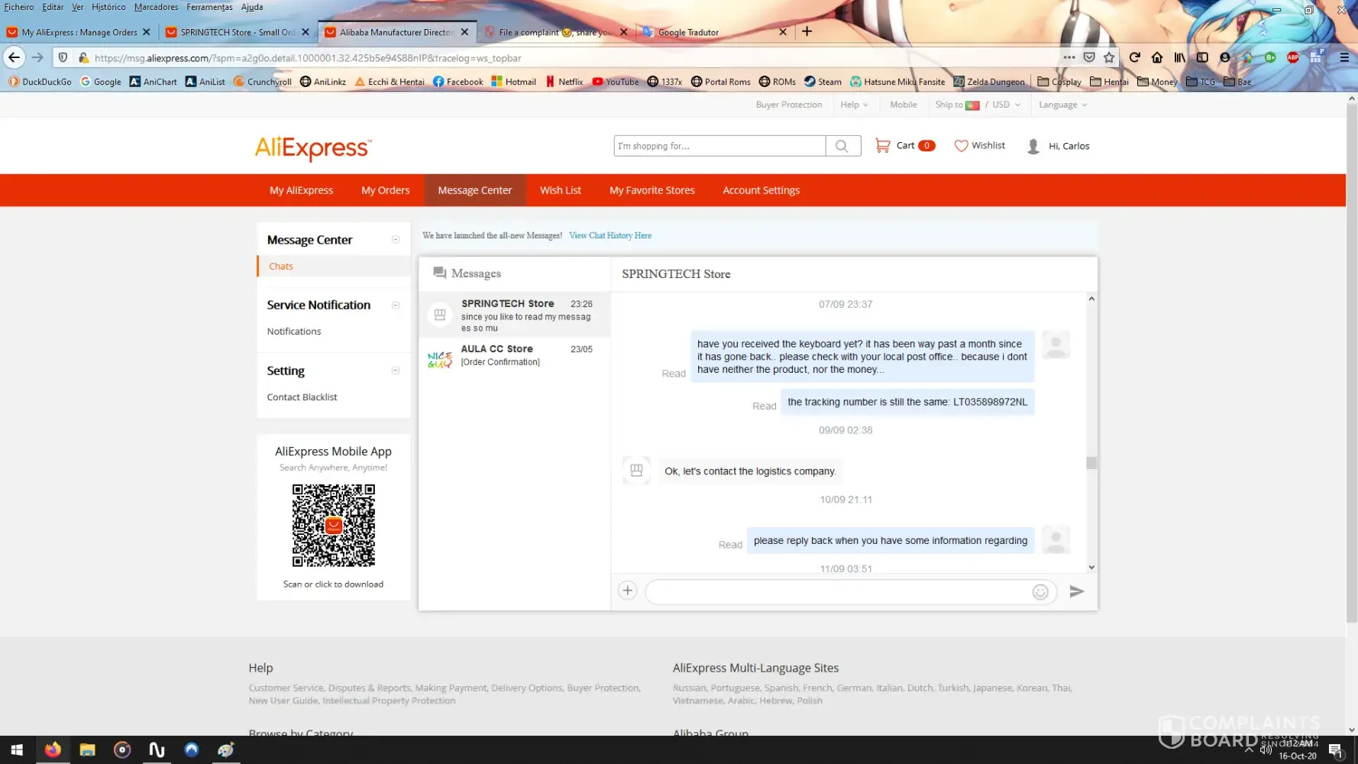Click the plus attachment icon in chat
The image size is (1358, 764).
627,591
